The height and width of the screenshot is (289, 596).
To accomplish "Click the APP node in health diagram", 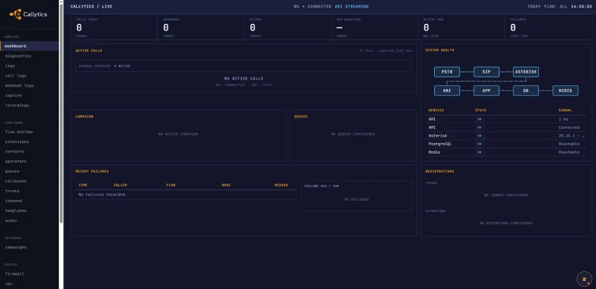I will tap(487, 90).
